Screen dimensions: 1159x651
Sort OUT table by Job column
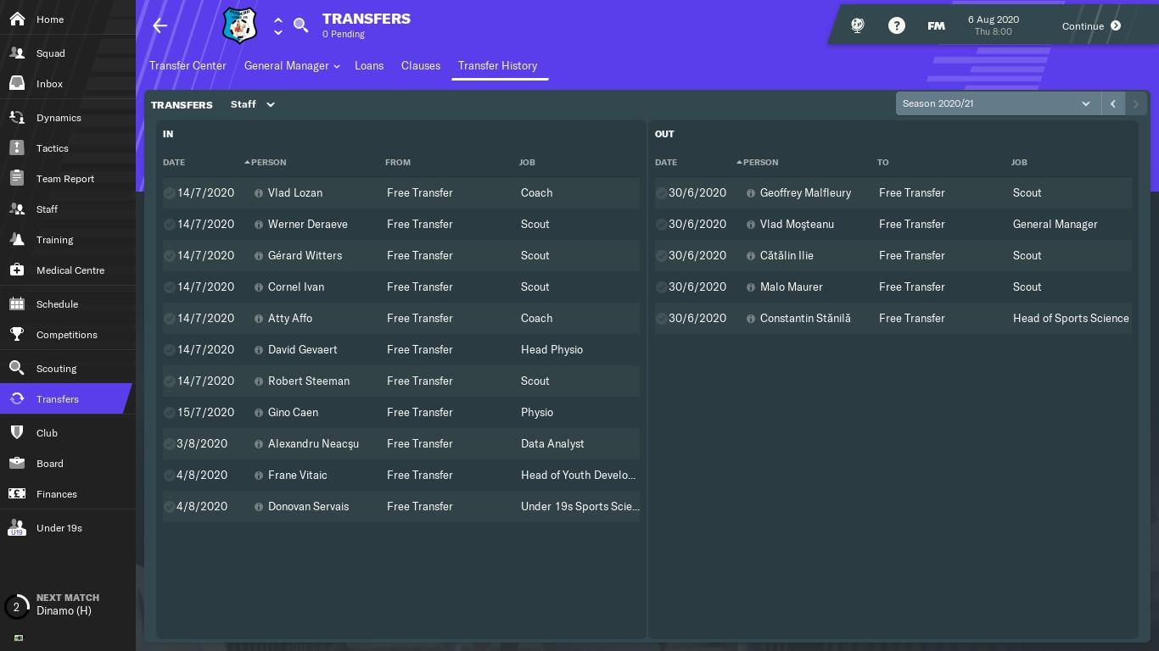(1019, 162)
